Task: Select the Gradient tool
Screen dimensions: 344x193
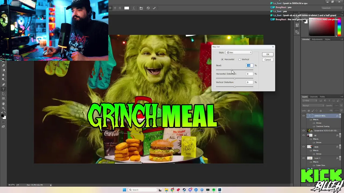Action: (x=3, y=70)
